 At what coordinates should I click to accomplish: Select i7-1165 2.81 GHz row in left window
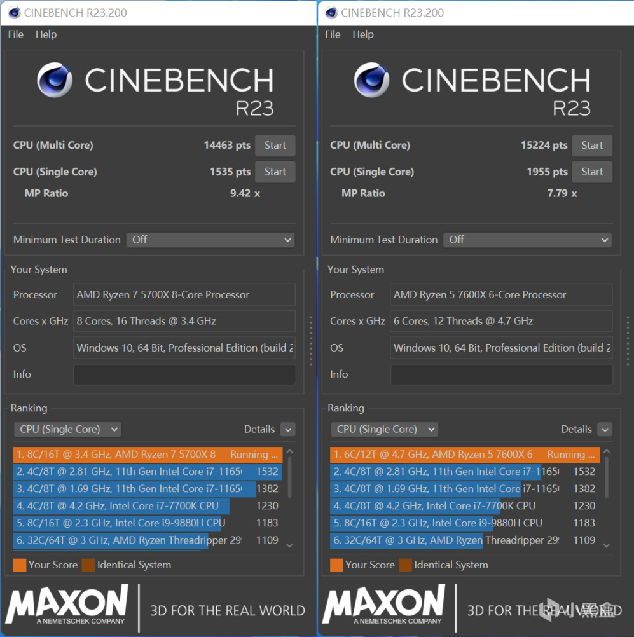[148, 472]
